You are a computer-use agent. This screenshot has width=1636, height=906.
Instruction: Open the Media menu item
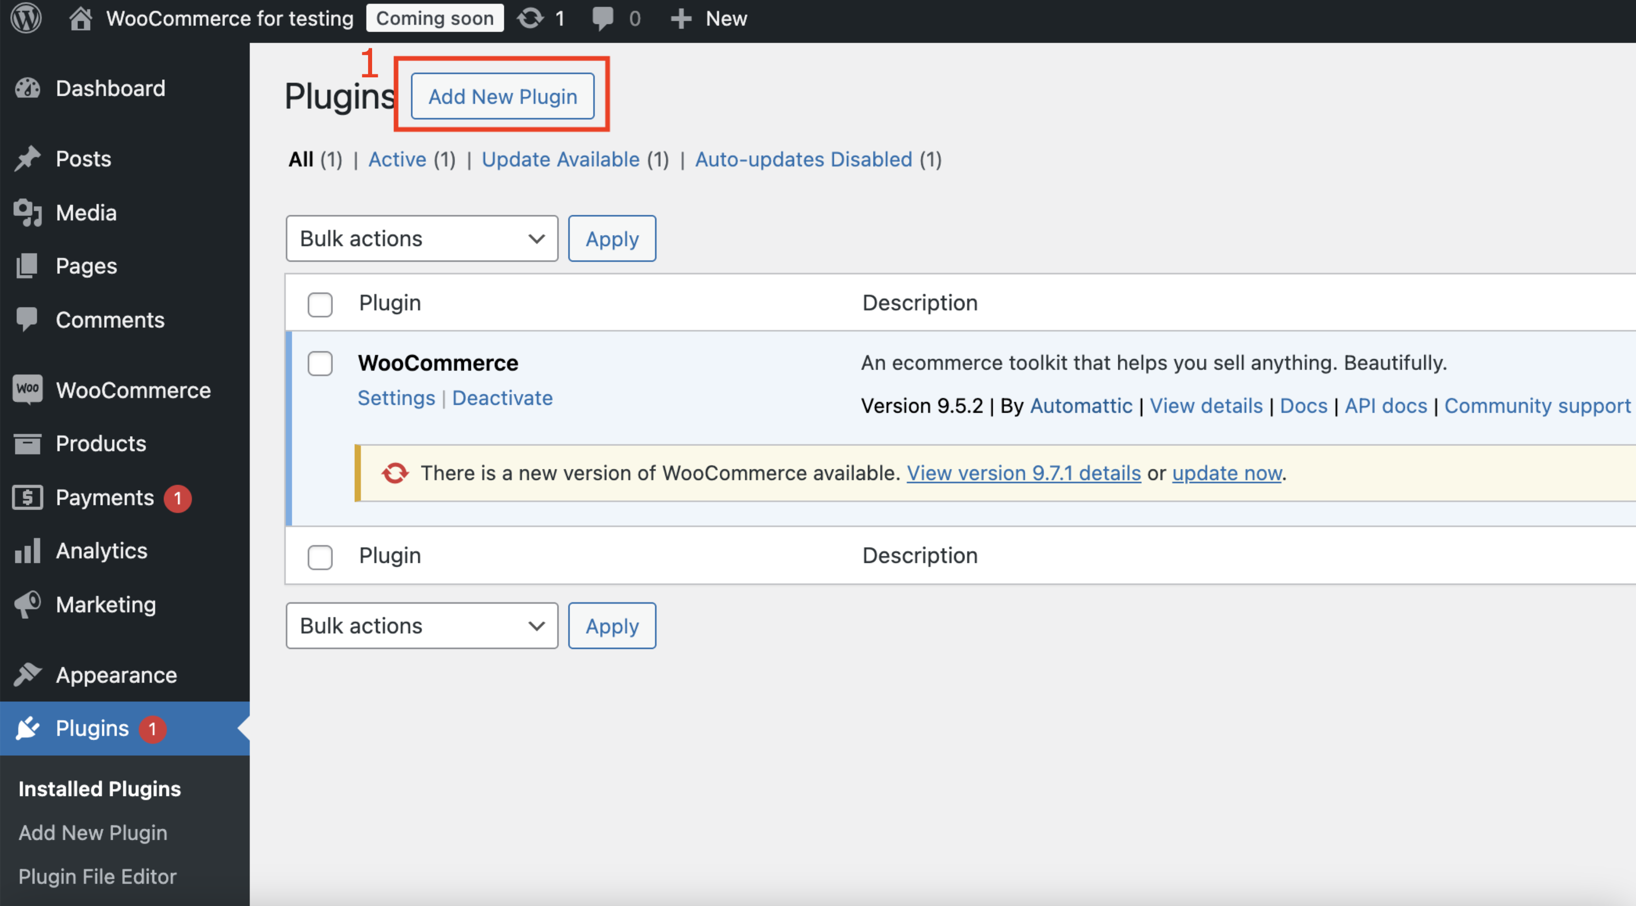point(87,213)
